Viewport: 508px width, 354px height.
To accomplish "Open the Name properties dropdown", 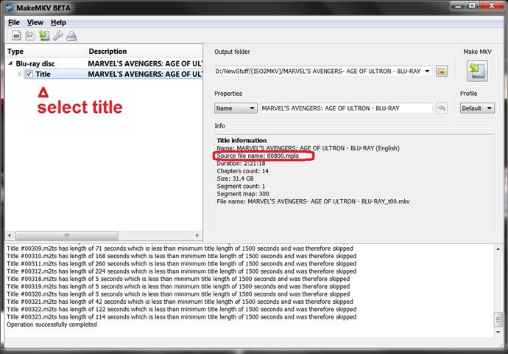I will pyautogui.click(x=236, y=108).
